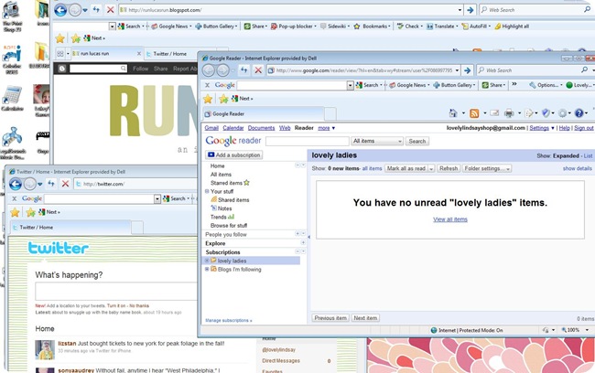Click red Stop icon in Google Reader window
The image size is (595, 373).
[258, 70]
